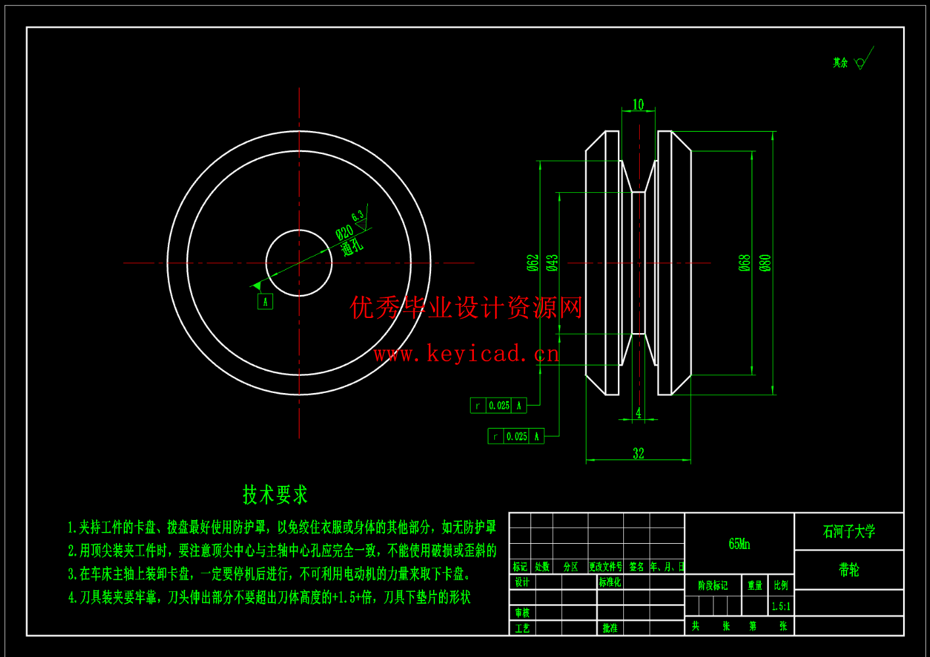This screenshot has width=930, height=657.
Task: Click the 批准 approval field
Action: point(609,627)
